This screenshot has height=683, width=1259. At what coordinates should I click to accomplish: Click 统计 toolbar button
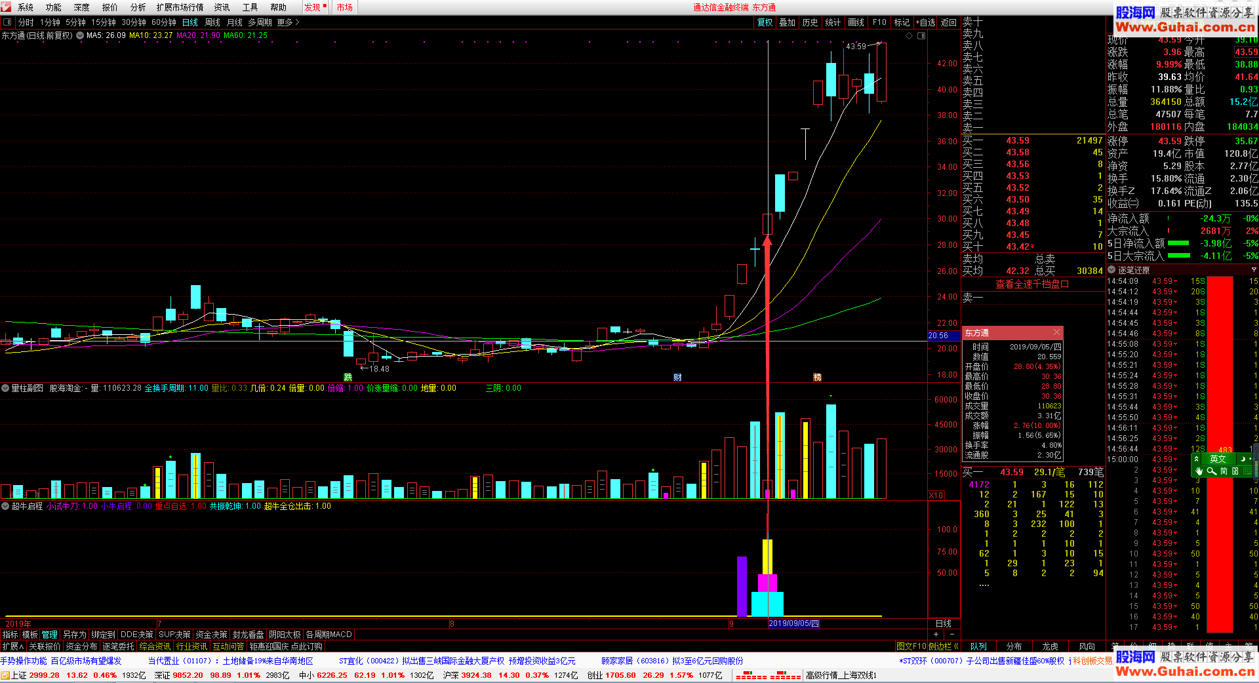click(x=833, y=22)
